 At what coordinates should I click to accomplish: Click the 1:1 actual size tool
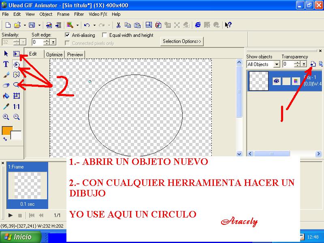(x=16, y=107)
